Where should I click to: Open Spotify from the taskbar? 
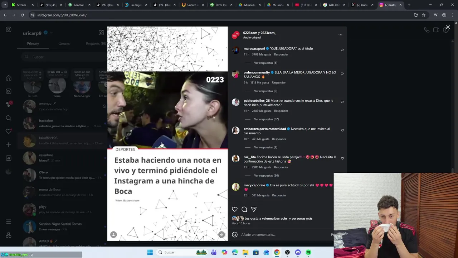(x=308, y=252)
